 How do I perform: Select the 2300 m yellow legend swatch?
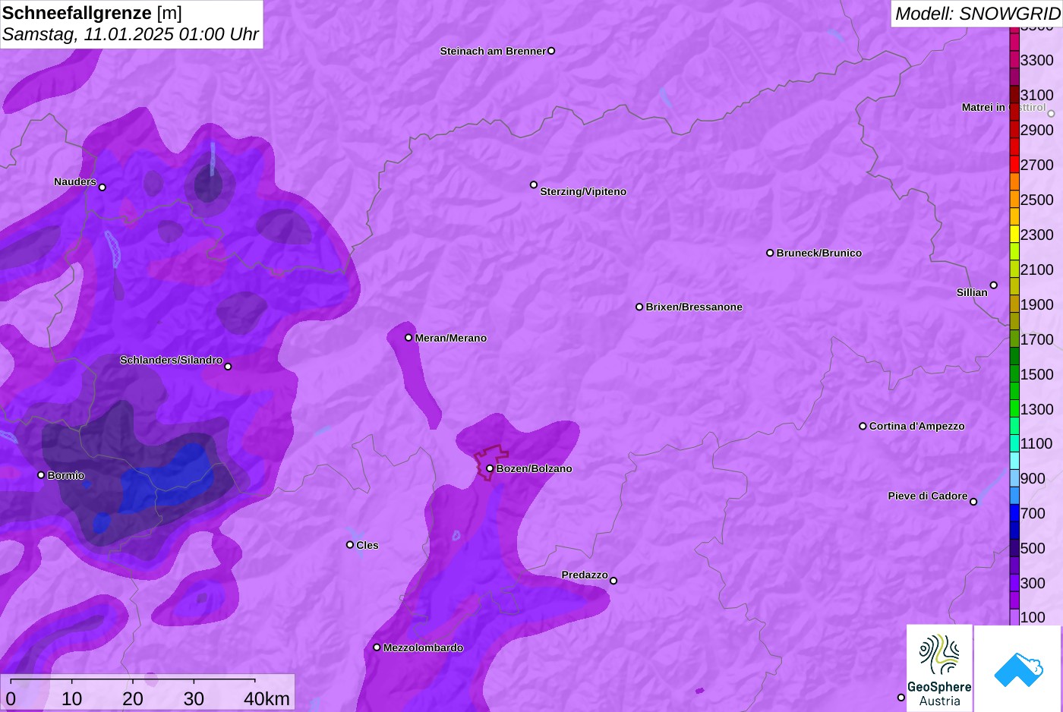coord(1014,235)
